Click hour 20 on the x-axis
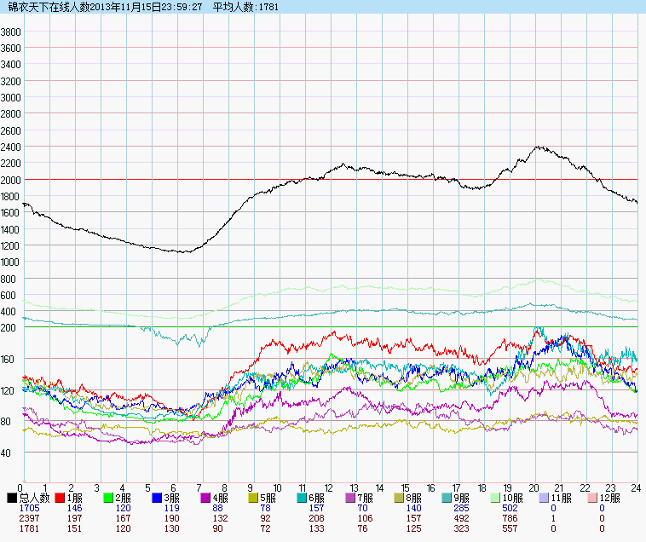The width and height of the screenshot is (646, 542). (x=534, y=487)
